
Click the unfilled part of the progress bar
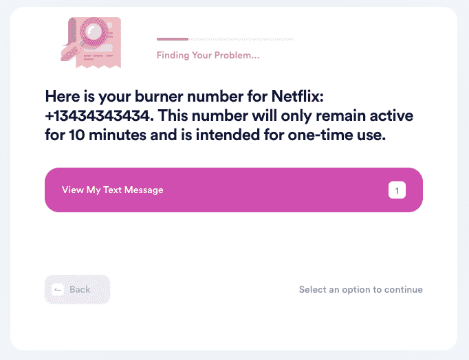[x=241, y=39]
